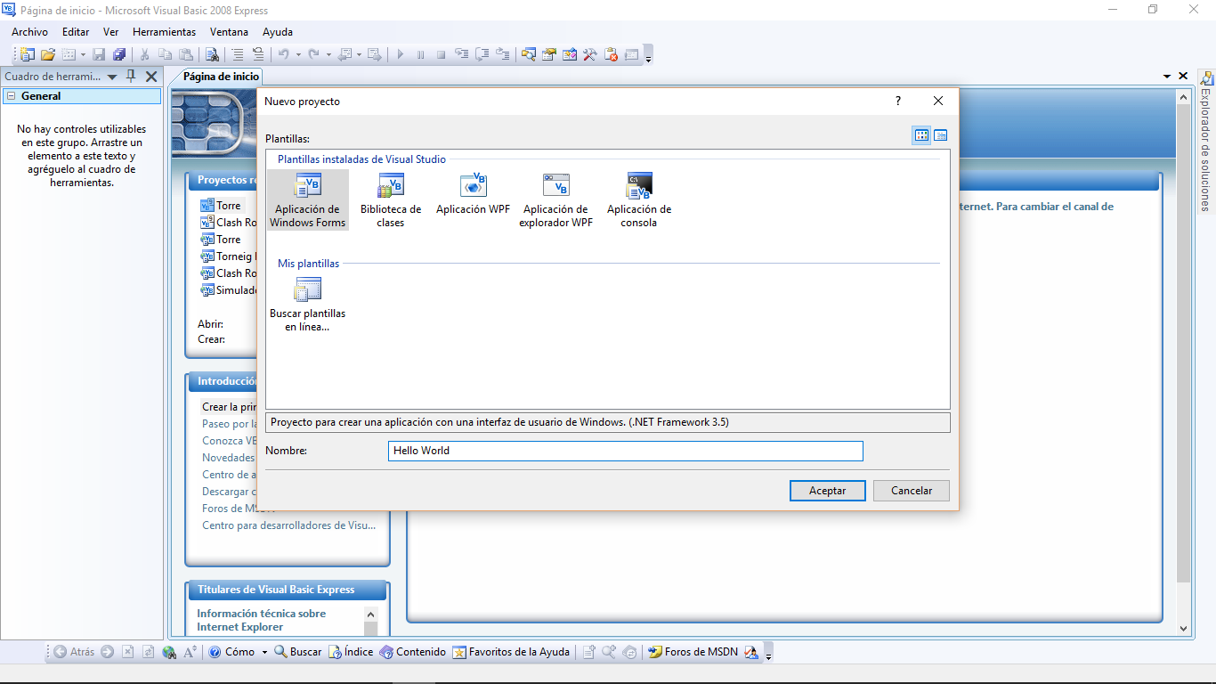Switch templates to small icons list view

coord(940,135)
